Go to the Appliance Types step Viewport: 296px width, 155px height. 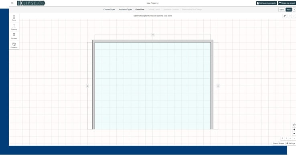pyautogui.click(x=125, y=10)
